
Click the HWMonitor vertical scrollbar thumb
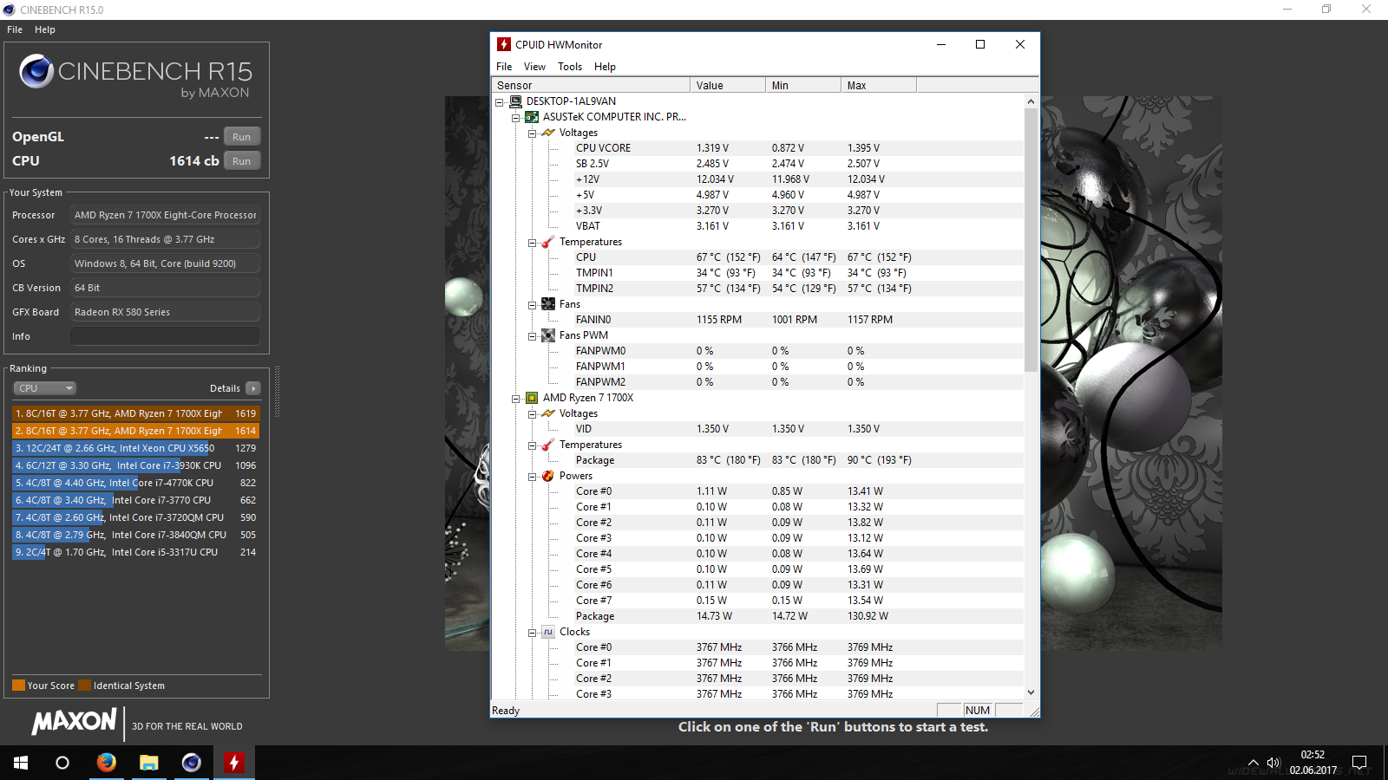point(1031,240)
